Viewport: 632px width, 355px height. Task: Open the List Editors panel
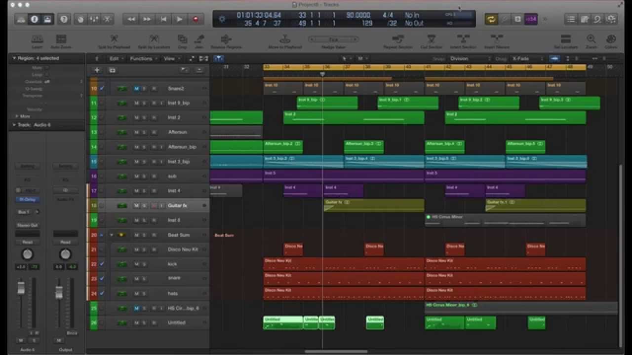[571, 19]
